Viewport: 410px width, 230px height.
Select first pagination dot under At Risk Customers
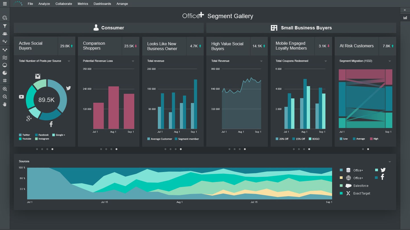tap(363, 149)
